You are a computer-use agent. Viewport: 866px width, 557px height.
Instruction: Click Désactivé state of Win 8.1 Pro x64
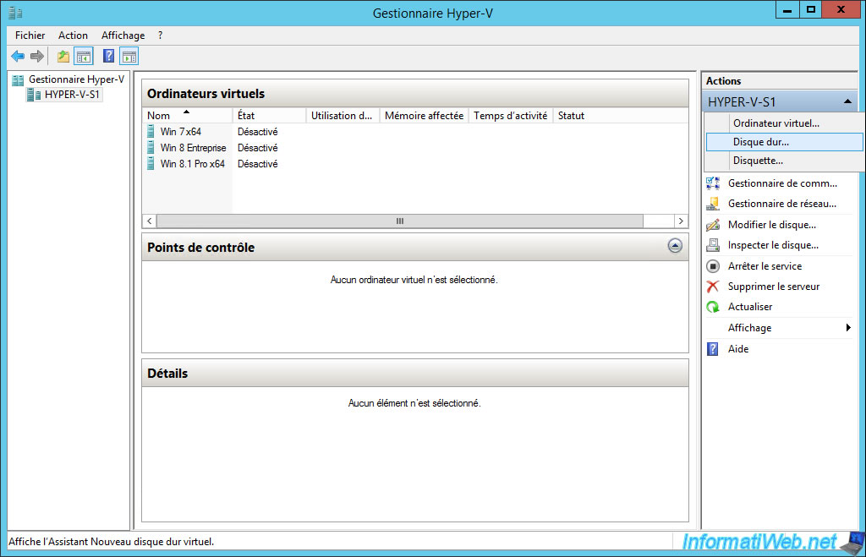257,163
